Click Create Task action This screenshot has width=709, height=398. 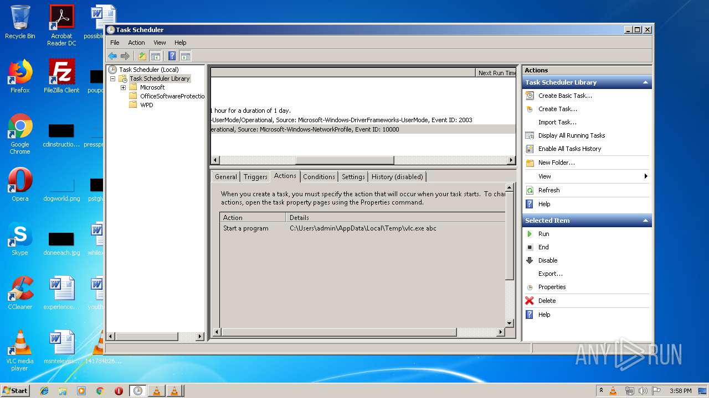point(557,109)
